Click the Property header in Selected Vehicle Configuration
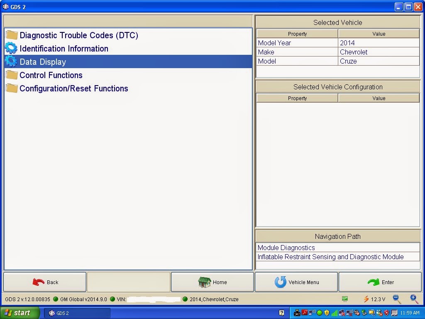 coord(297,98)
